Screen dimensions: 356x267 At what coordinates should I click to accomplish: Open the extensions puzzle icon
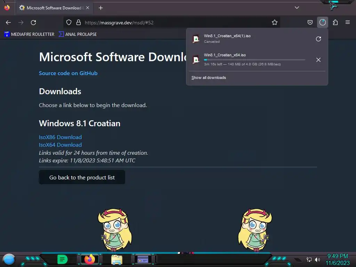click(x=335, y=22)
